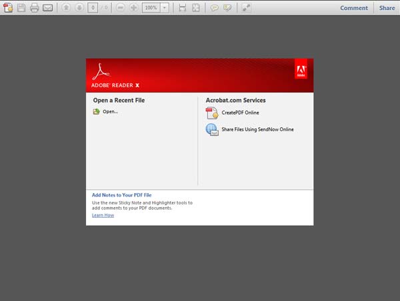Click the 100% zoom value field

tap(151, 8)
